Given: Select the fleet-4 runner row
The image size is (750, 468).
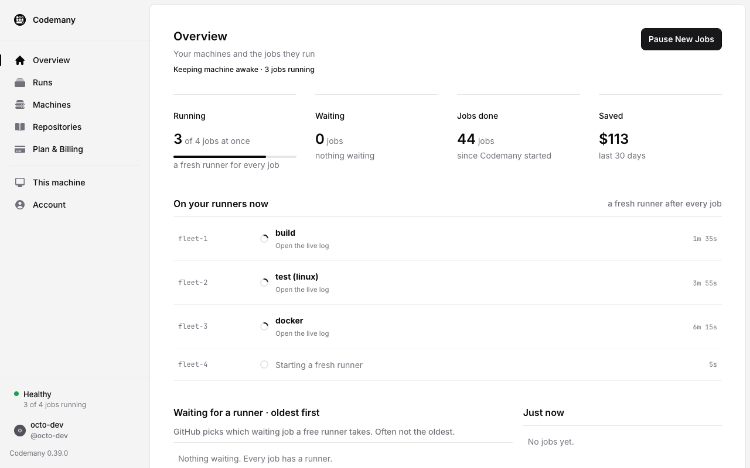Looking at the screenshot, I should click(448, 364).
